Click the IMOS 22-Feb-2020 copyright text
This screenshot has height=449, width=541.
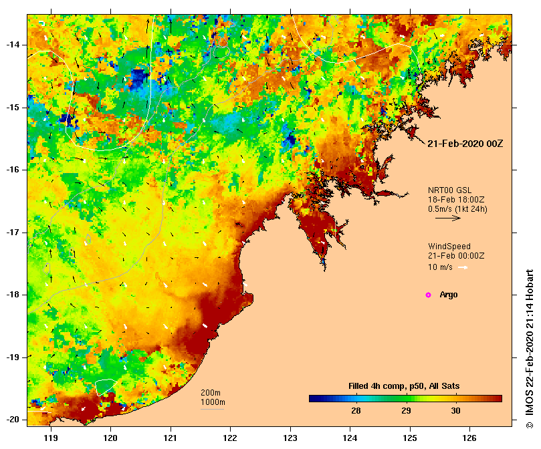pyautogui.click(x=530, y=349)
